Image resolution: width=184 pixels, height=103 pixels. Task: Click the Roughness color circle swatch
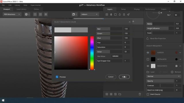(176, 66)
